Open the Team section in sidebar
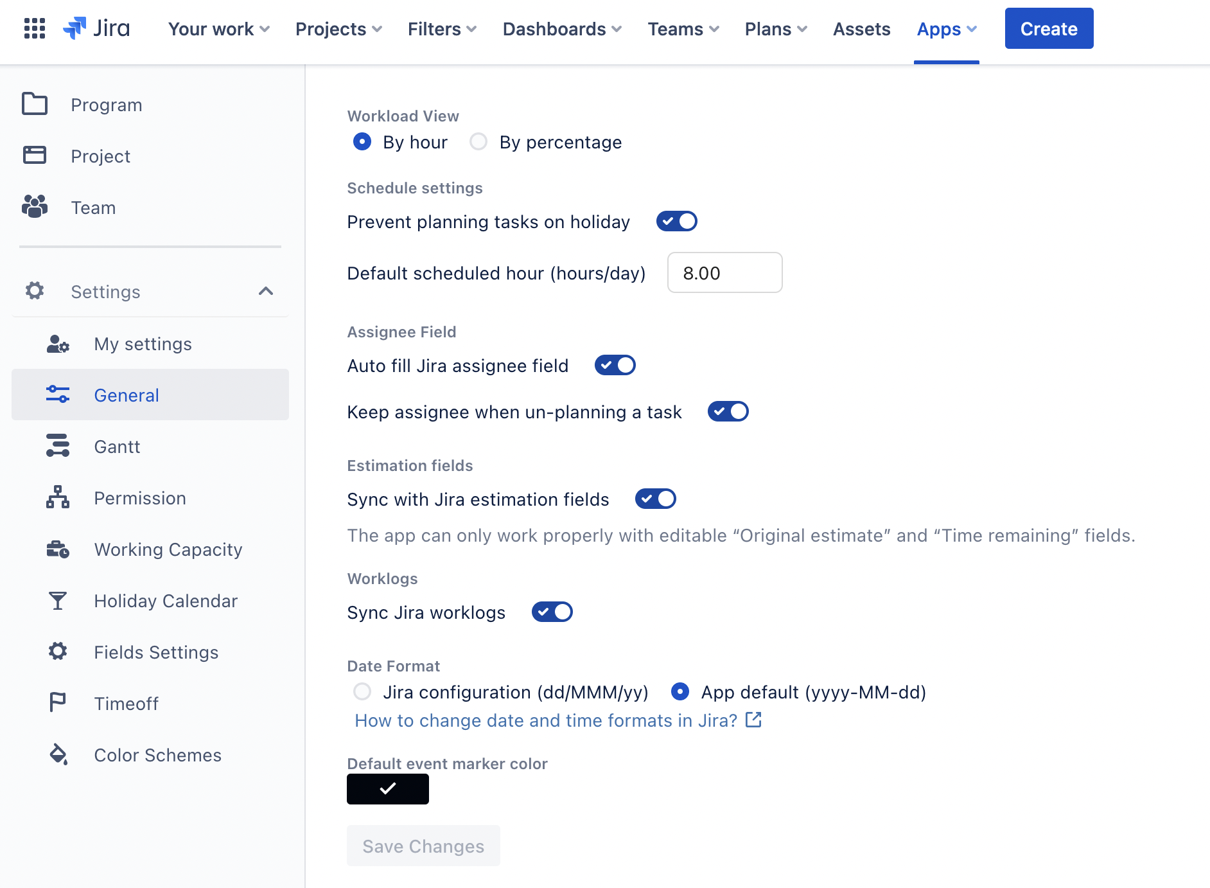 [150, 207]
